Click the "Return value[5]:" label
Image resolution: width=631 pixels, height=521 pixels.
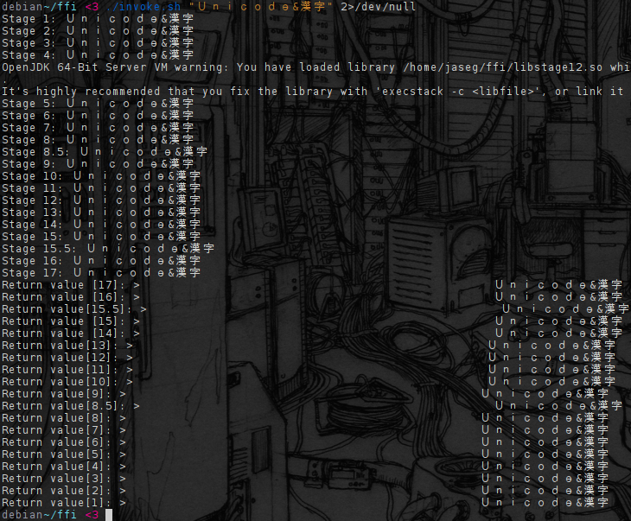point(57,454)
